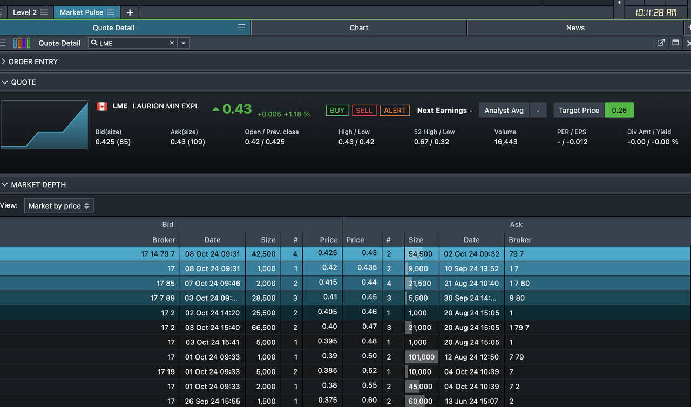
Task: Click the ask date '13 Jun 24 15:07'
Action: [471, 401]
